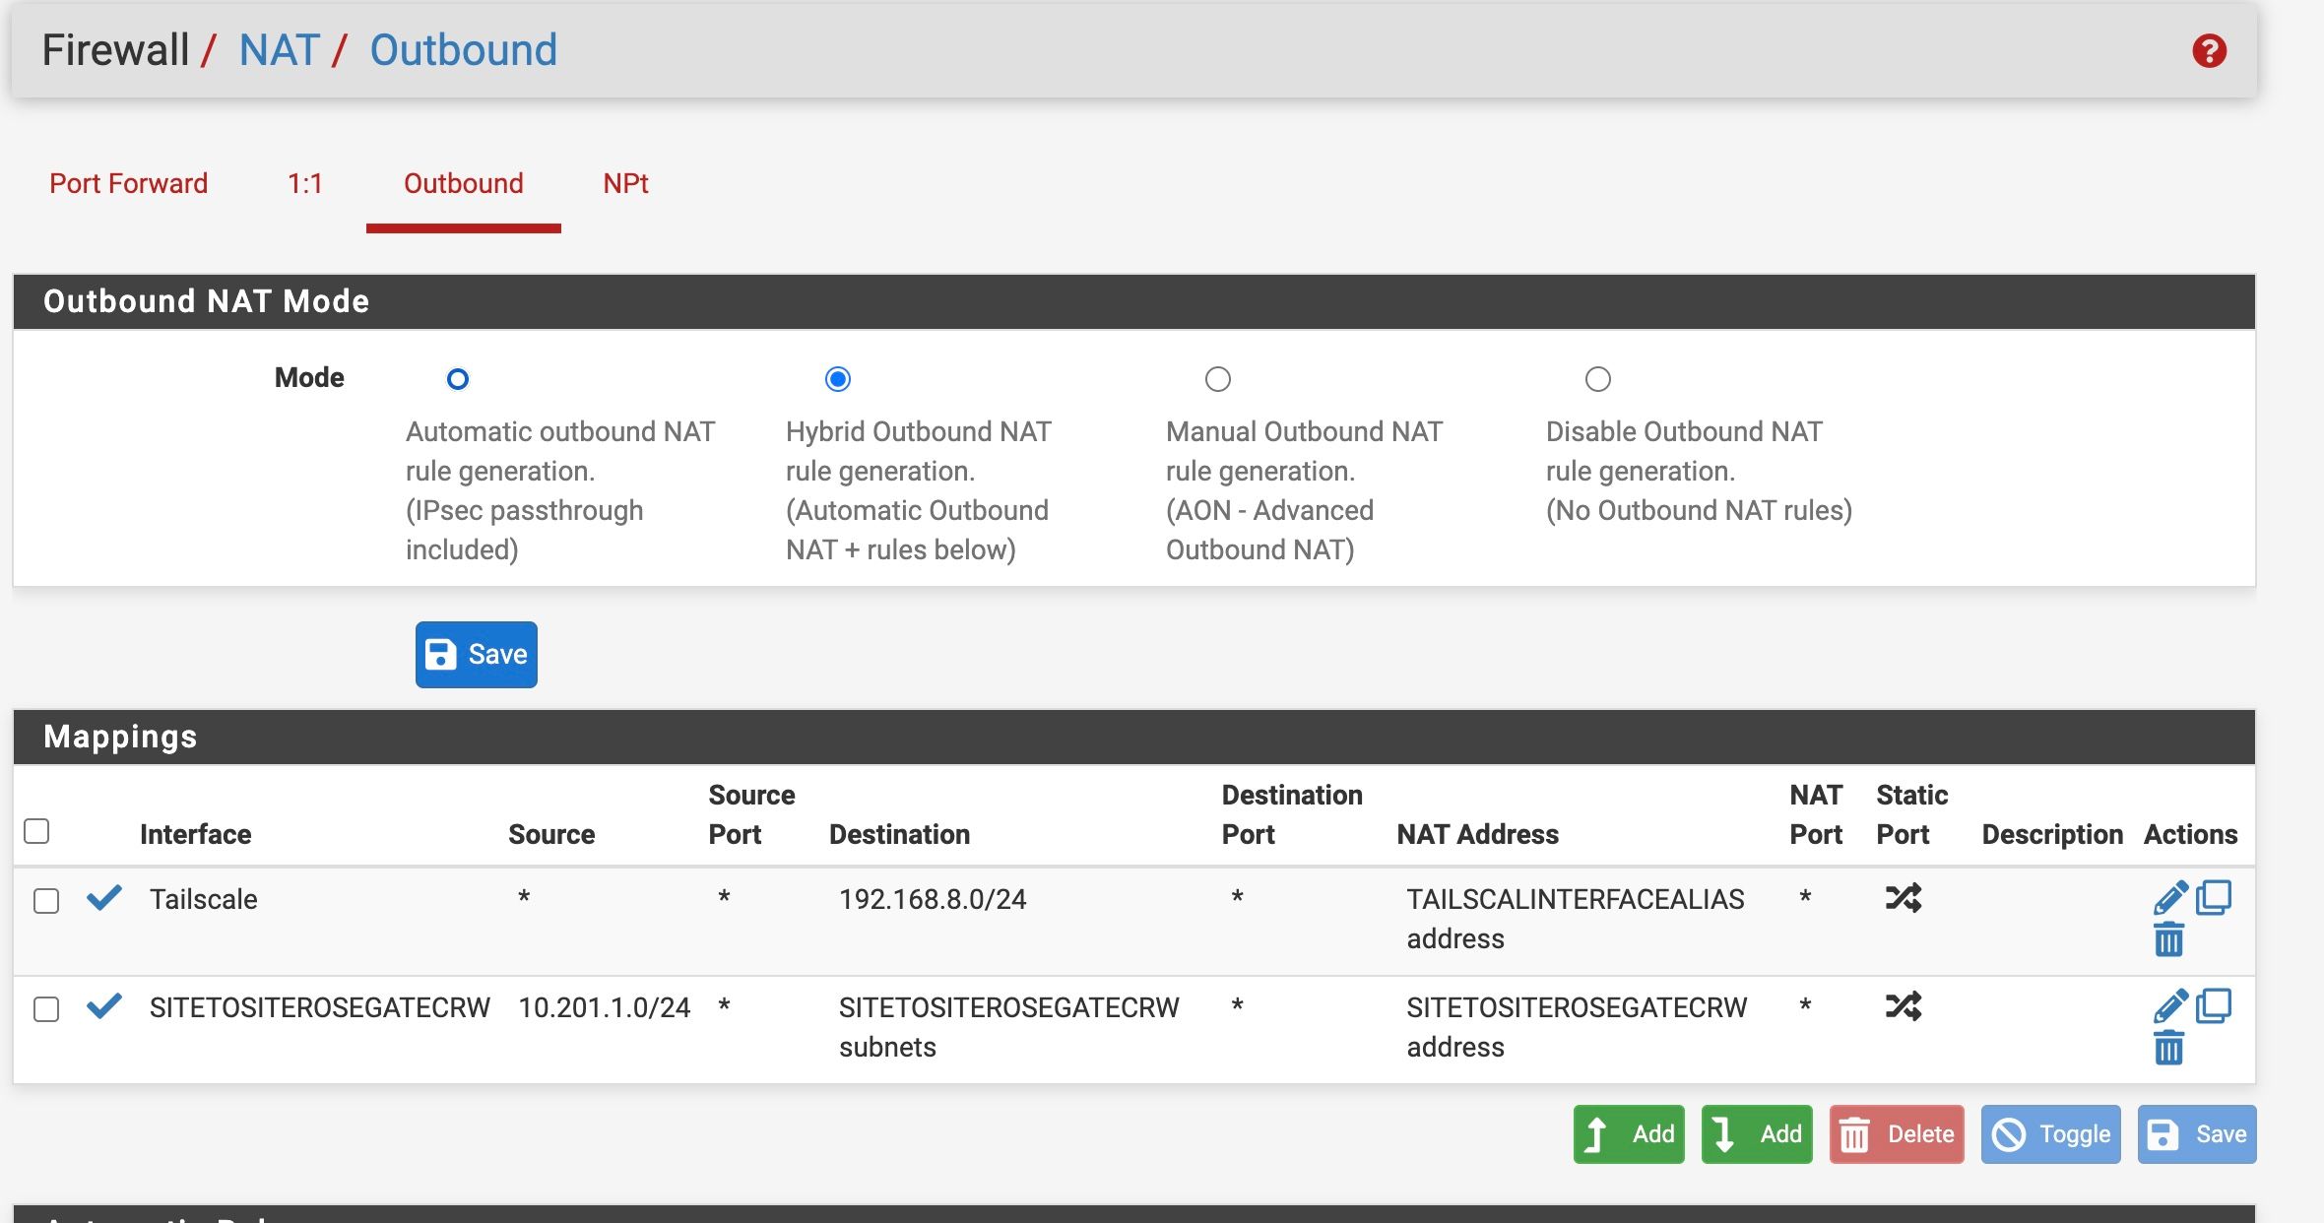Clone the SITETOSITEROSEGATECRW mapping rule
The height and width of the screenshot is (1223, 2324).
pyautogui.click(x=2214, y=1005)
